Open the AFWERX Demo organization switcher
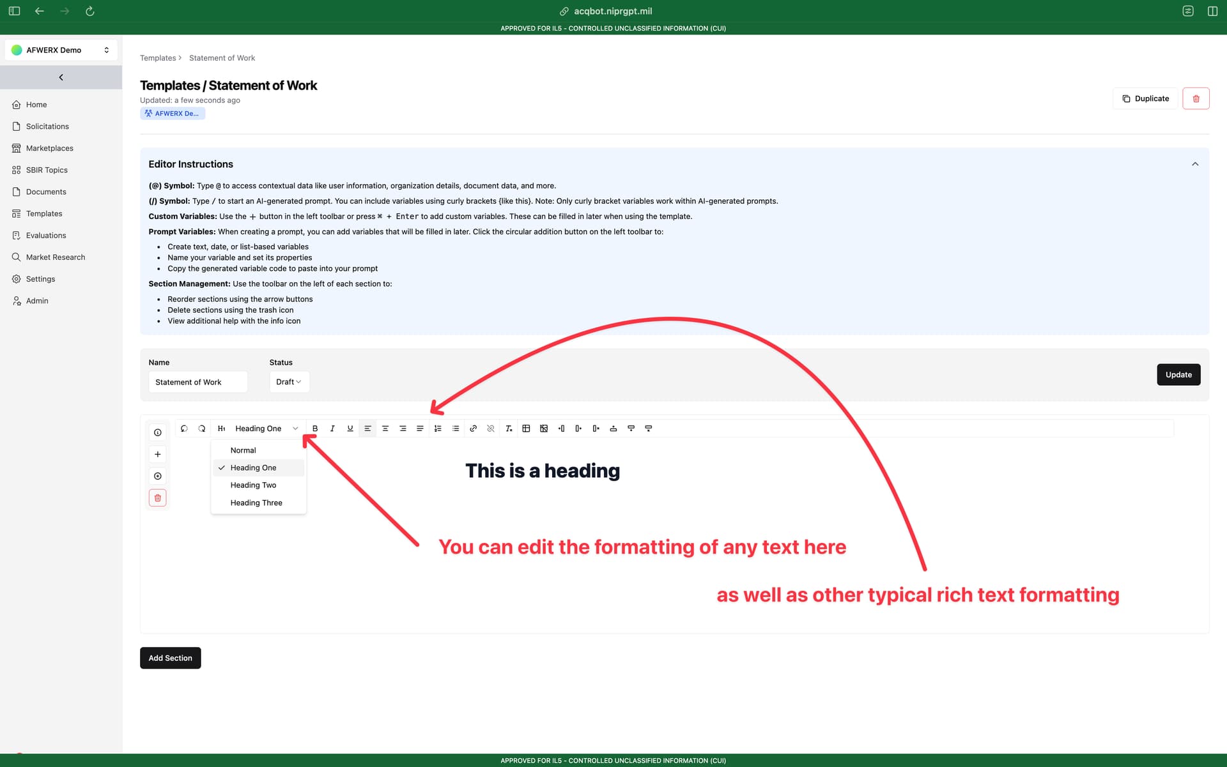The width and height of the screenshot is (1227, 767). click(61, 50)
